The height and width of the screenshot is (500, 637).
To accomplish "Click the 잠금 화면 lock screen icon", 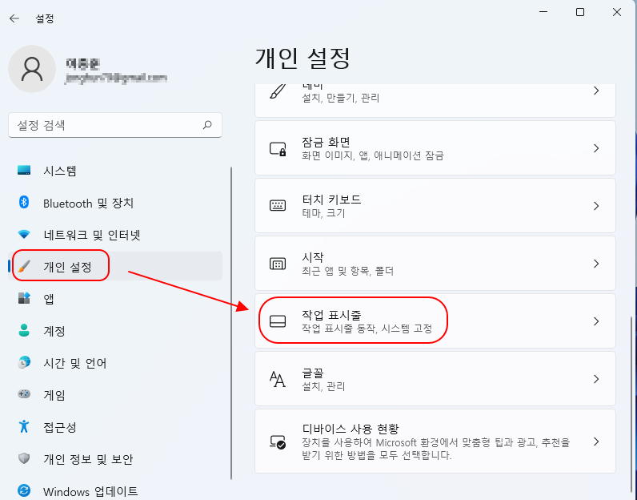I will (x=278, y=148).
